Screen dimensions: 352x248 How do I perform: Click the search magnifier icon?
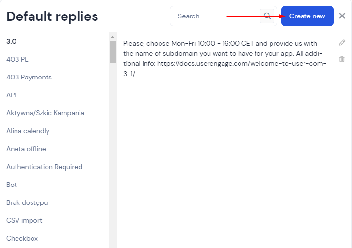(267, 16)
